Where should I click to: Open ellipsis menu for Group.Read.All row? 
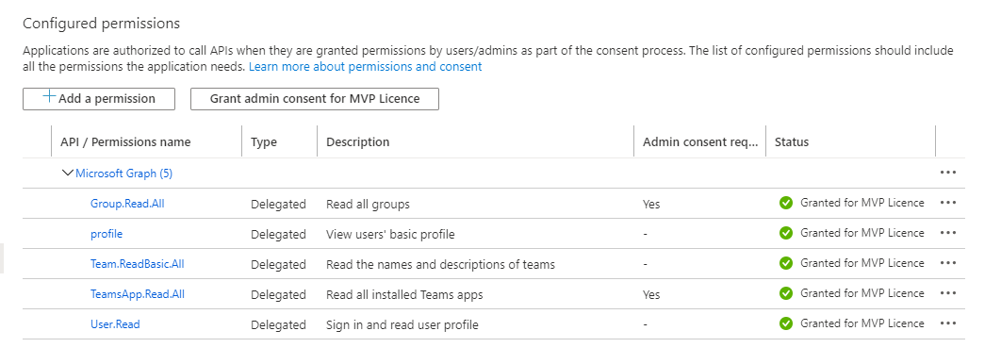click(948, 203)
